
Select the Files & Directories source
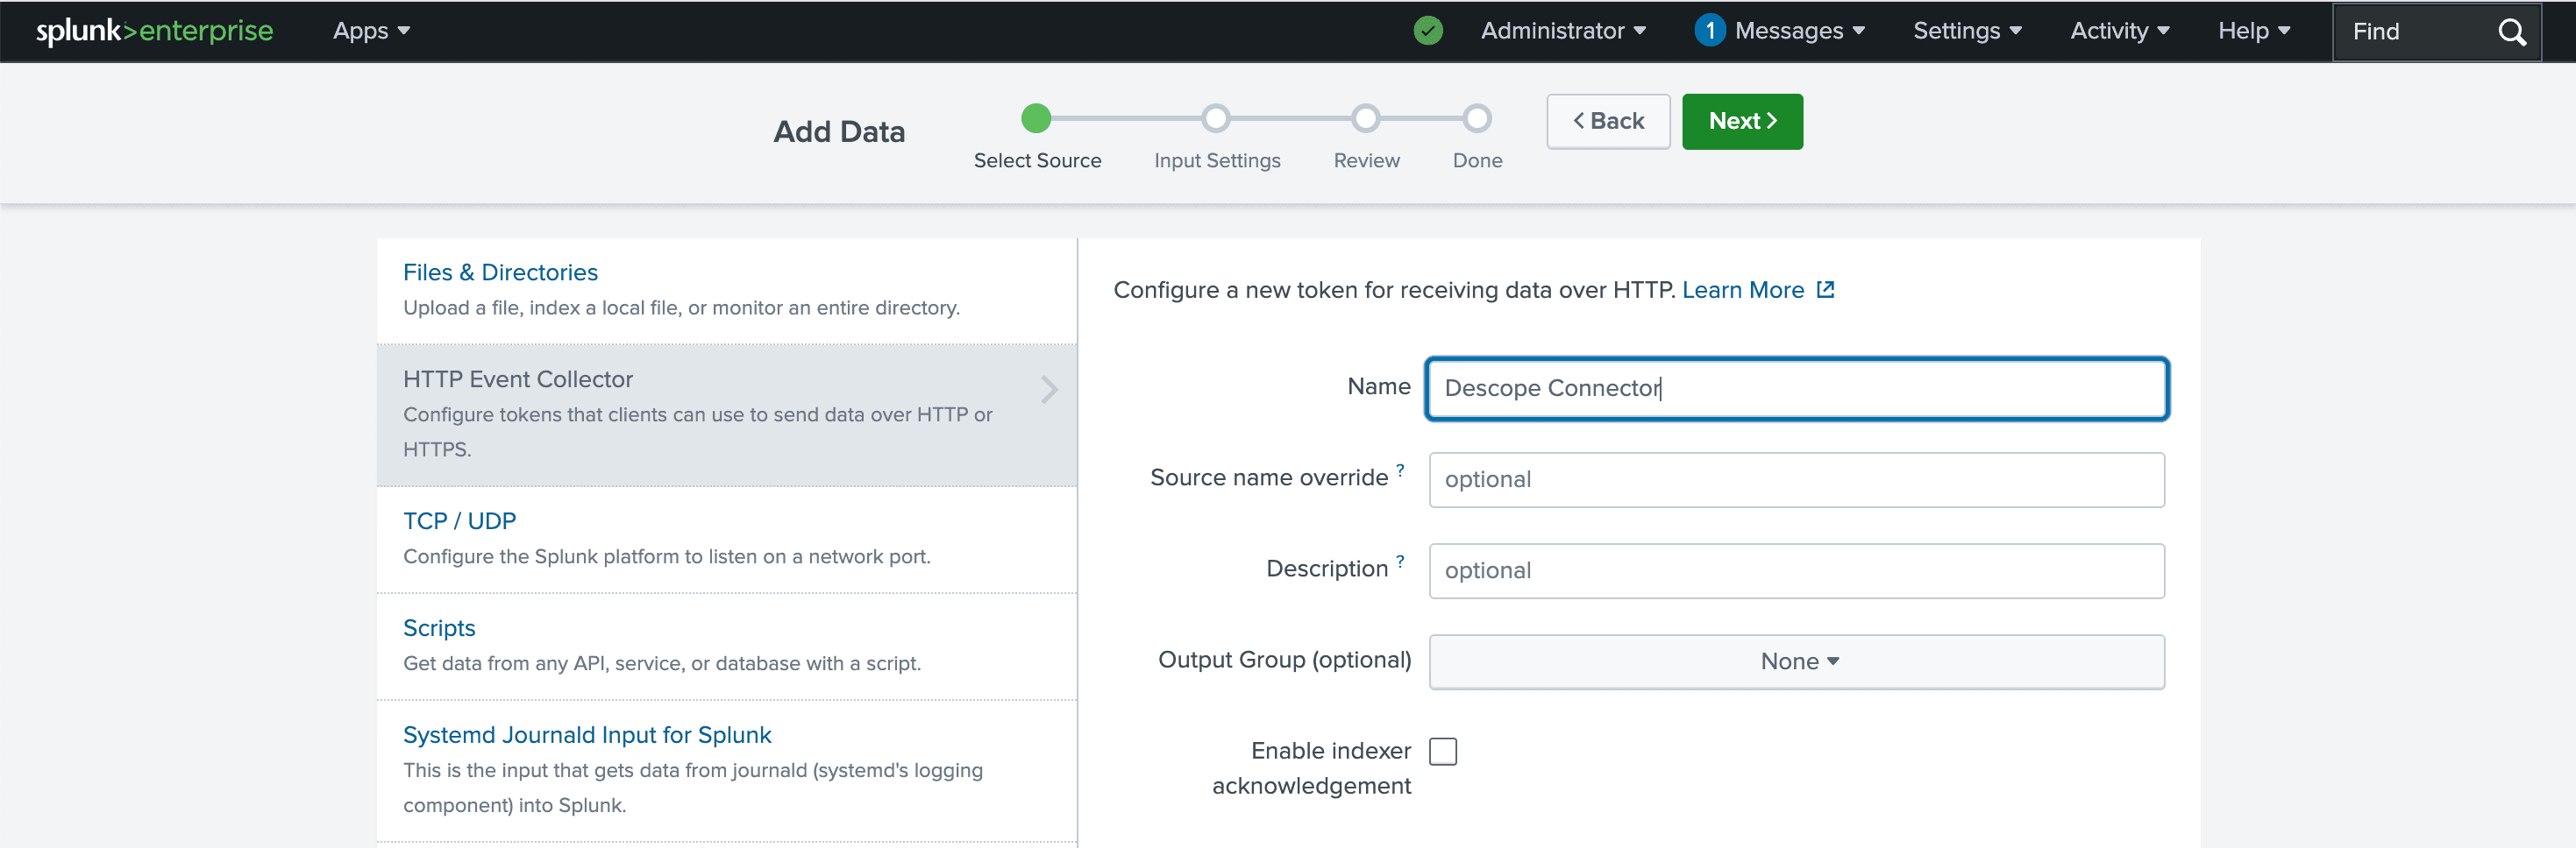tap(500, 272)
